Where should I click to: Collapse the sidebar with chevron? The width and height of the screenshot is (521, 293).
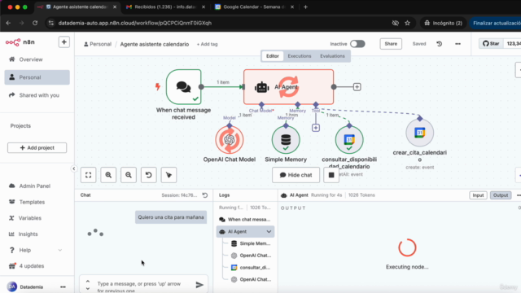(74, 168)
